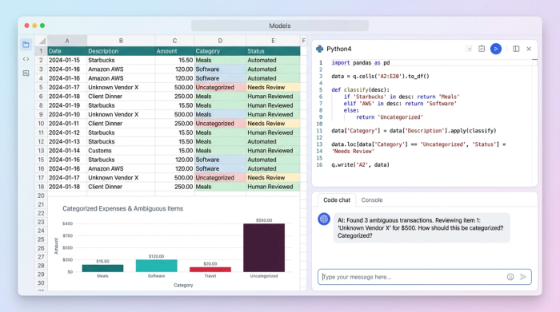560x312 pixels.
Task: Select row 15 Software category cell
Action: tap(220, 160)
